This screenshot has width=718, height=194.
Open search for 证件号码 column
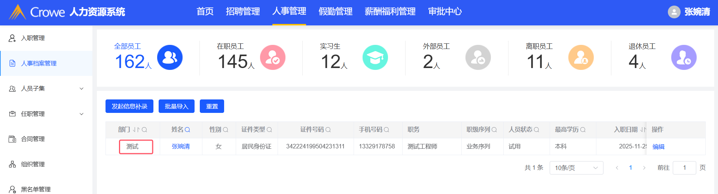(328, 130)
